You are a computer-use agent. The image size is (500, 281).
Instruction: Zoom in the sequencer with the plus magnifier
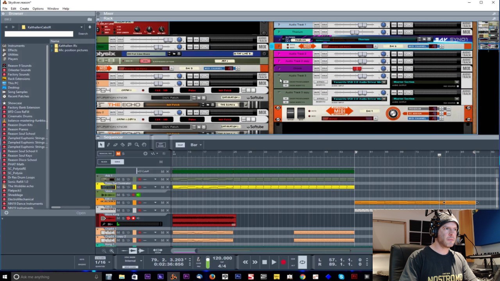(112, 251)
